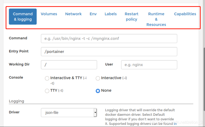Viewport: 205px width, 127px height.
Task: Select Interactive & TTY console option
Action: 47,78
